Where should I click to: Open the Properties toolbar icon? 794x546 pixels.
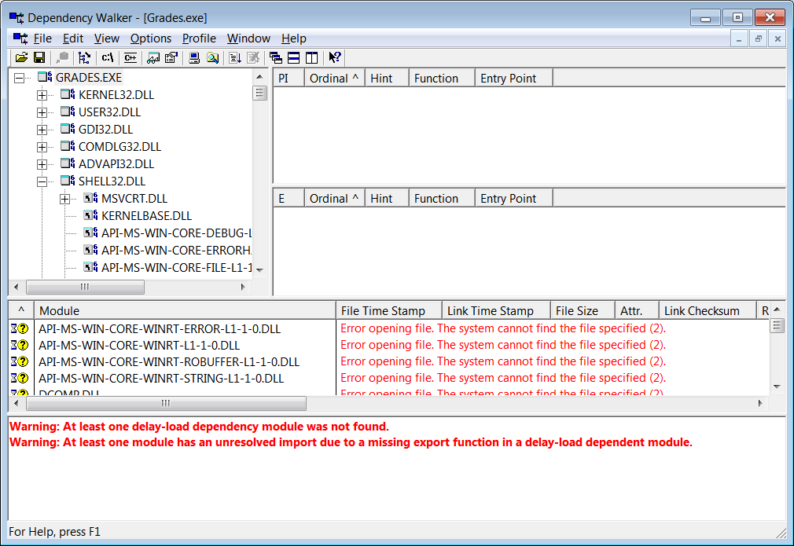pyautogui.click(x=171, y=57)
